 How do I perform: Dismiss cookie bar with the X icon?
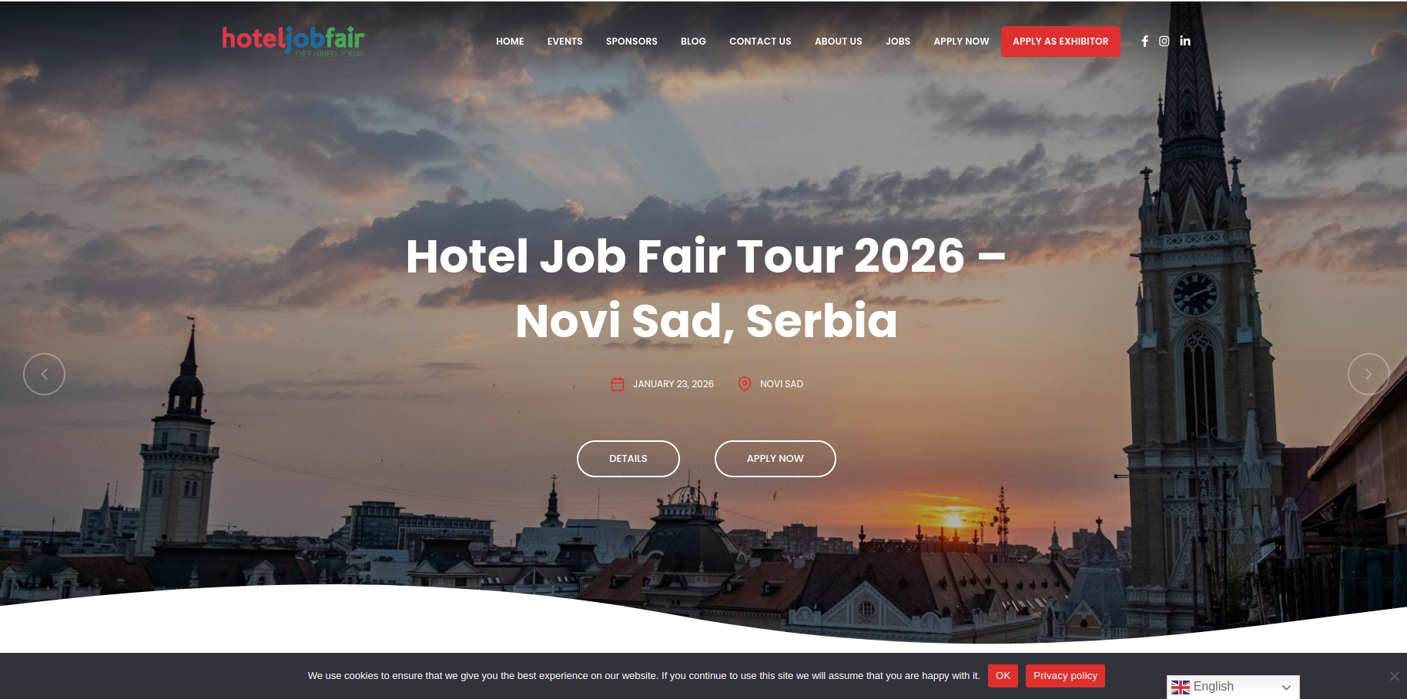click(1394, 676)
